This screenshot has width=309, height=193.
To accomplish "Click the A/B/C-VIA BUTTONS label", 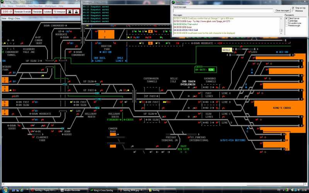I will [233, 140].
